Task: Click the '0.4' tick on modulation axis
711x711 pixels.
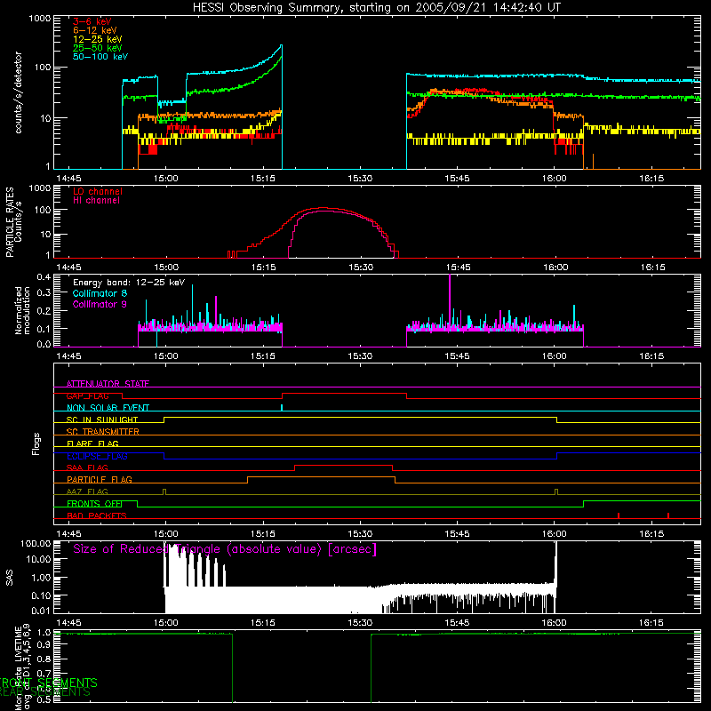Action: point(44,277)
